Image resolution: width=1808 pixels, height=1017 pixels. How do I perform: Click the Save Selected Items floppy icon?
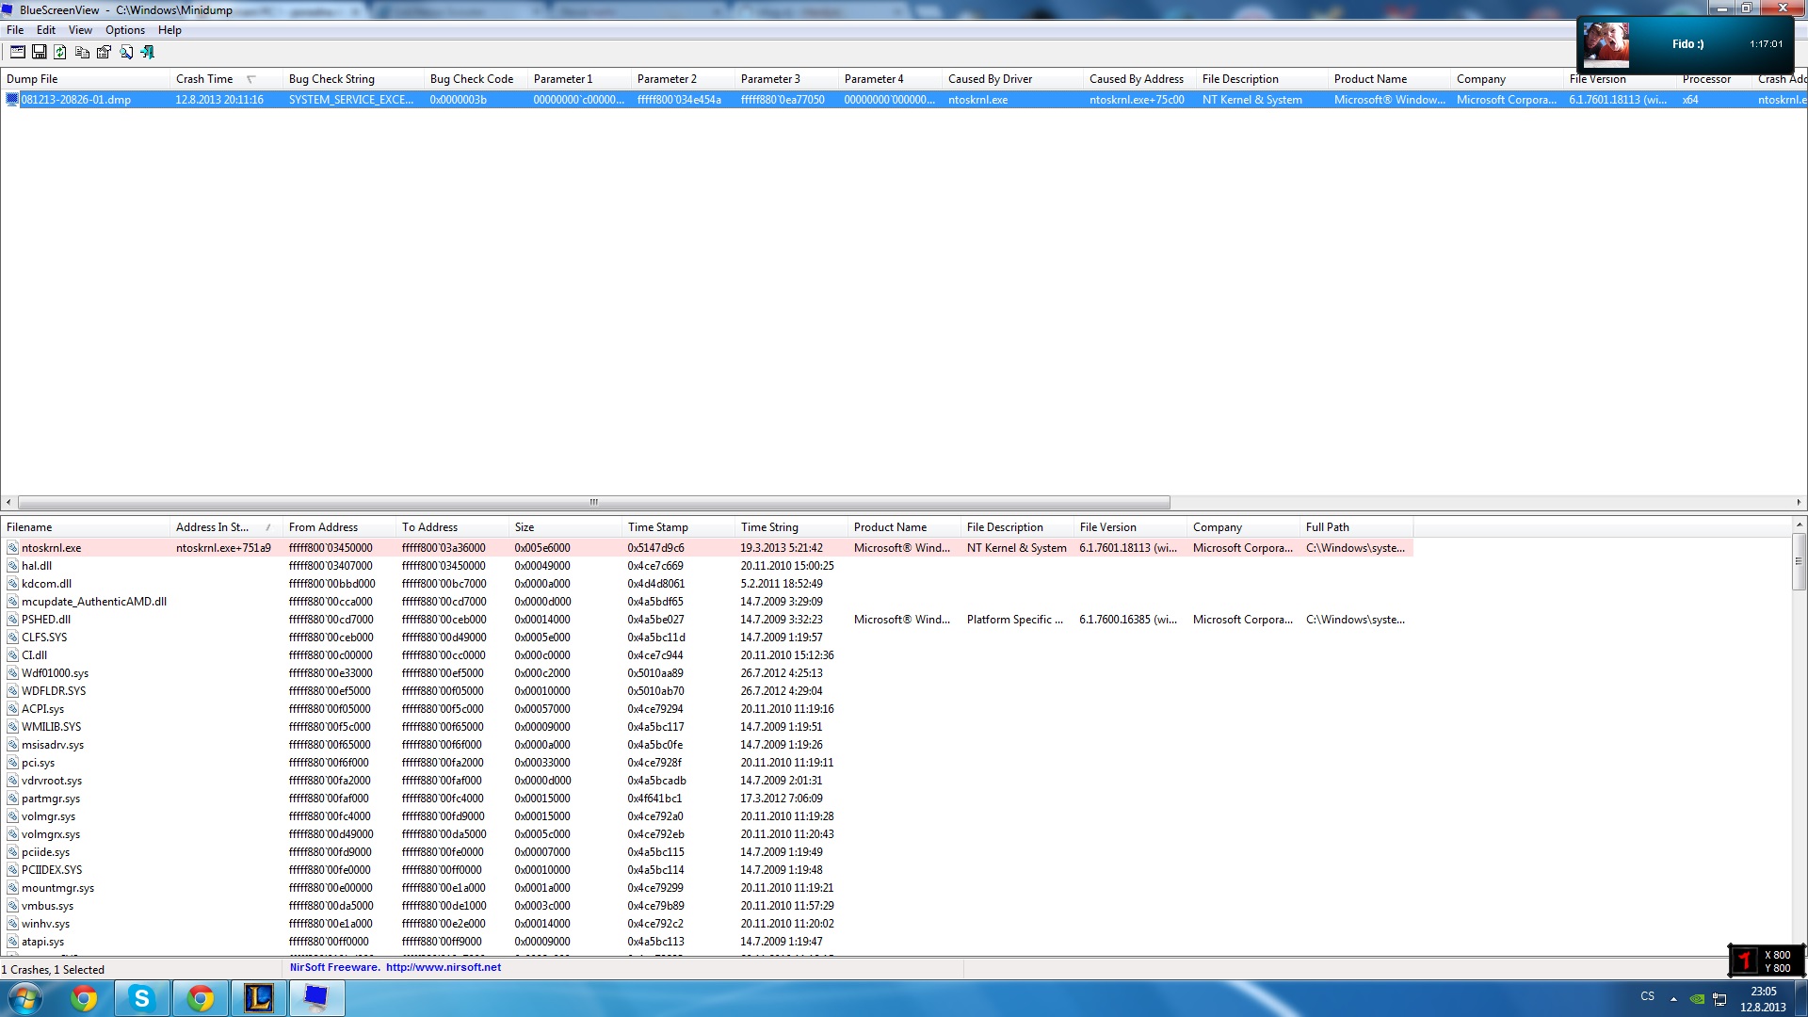point(39,53)
